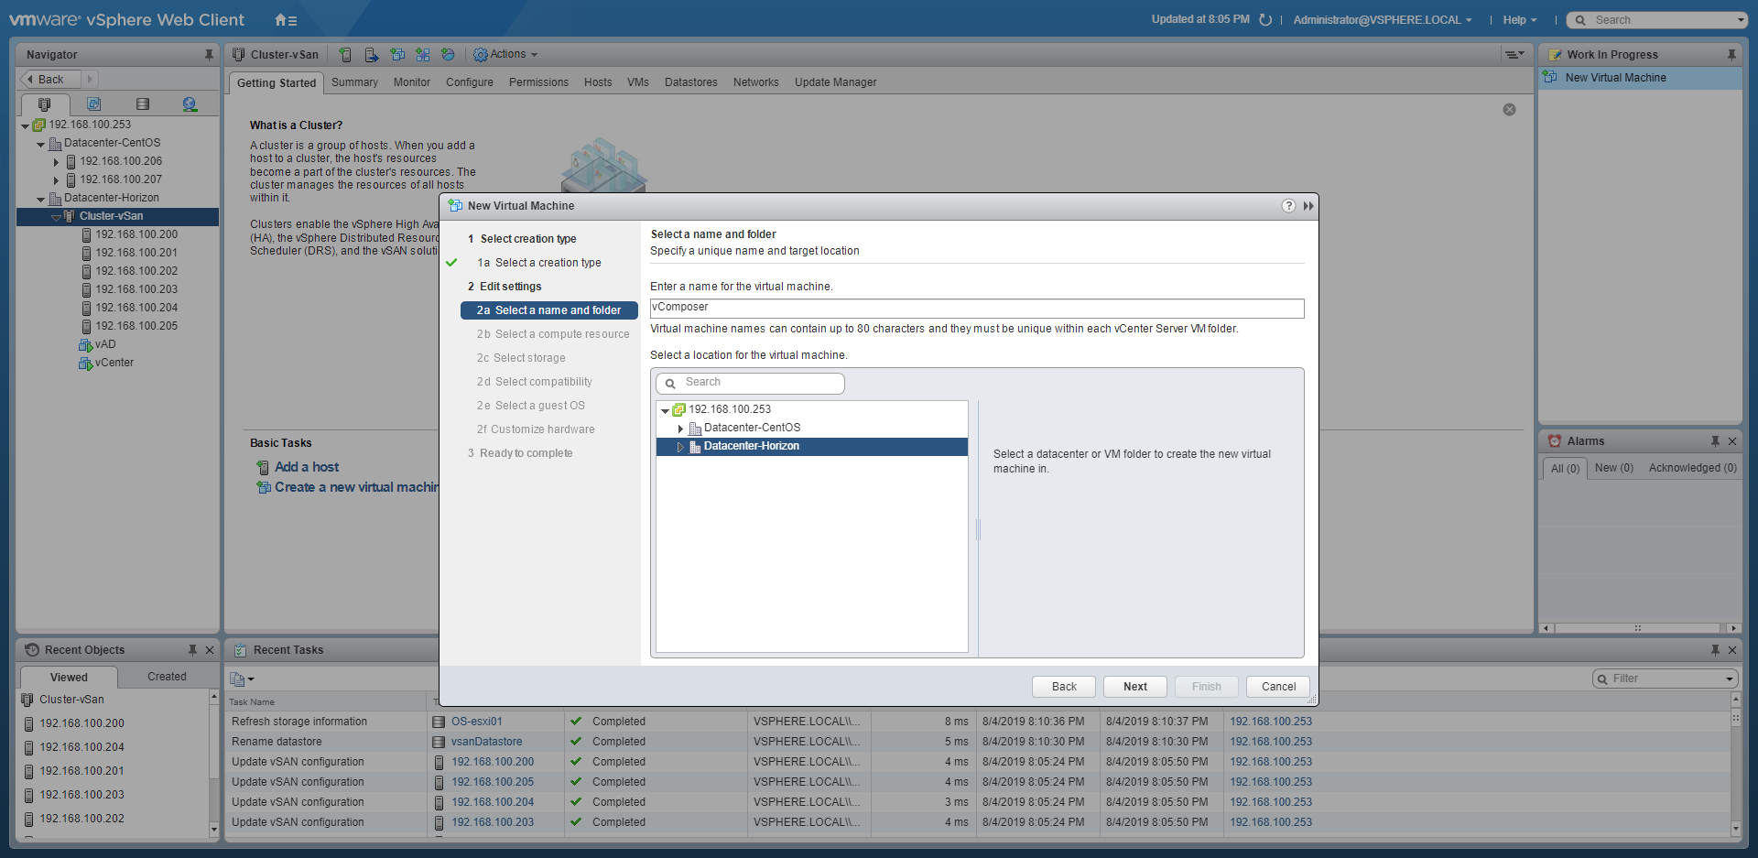Open the Administrator@VSPHERE.LOCAL user menu
Image resolution: width=1758 pixels, height=858 pixels.
[1382, 20]
